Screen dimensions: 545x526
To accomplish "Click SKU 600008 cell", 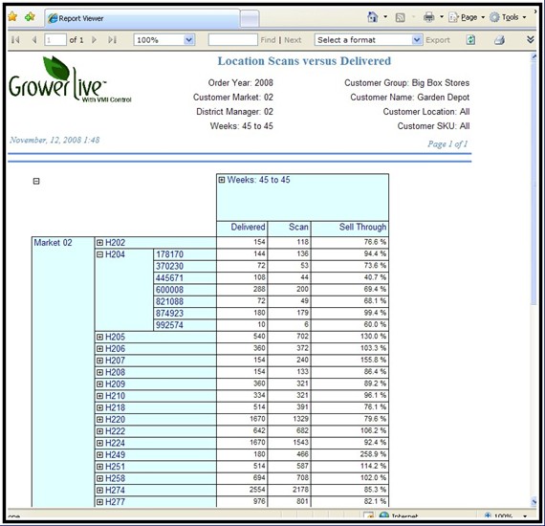I will [185, 290].
